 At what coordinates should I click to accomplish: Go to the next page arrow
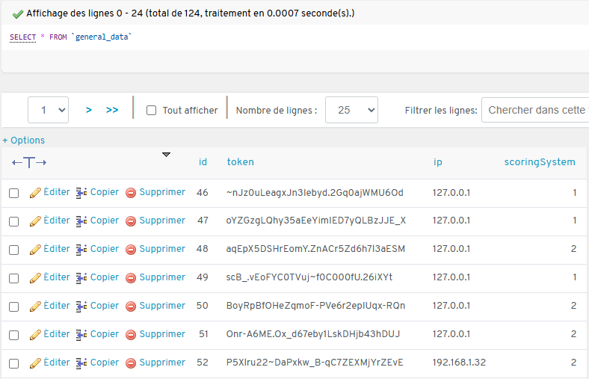tap(89, 110)
